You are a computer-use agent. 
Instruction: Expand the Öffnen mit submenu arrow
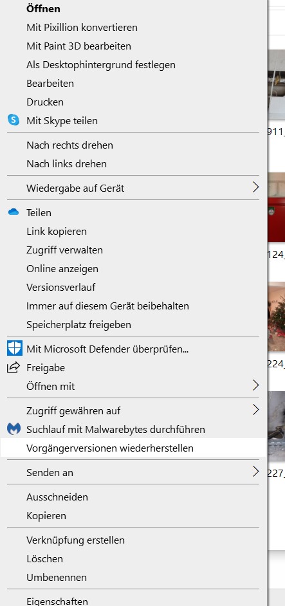coord(255,385)
